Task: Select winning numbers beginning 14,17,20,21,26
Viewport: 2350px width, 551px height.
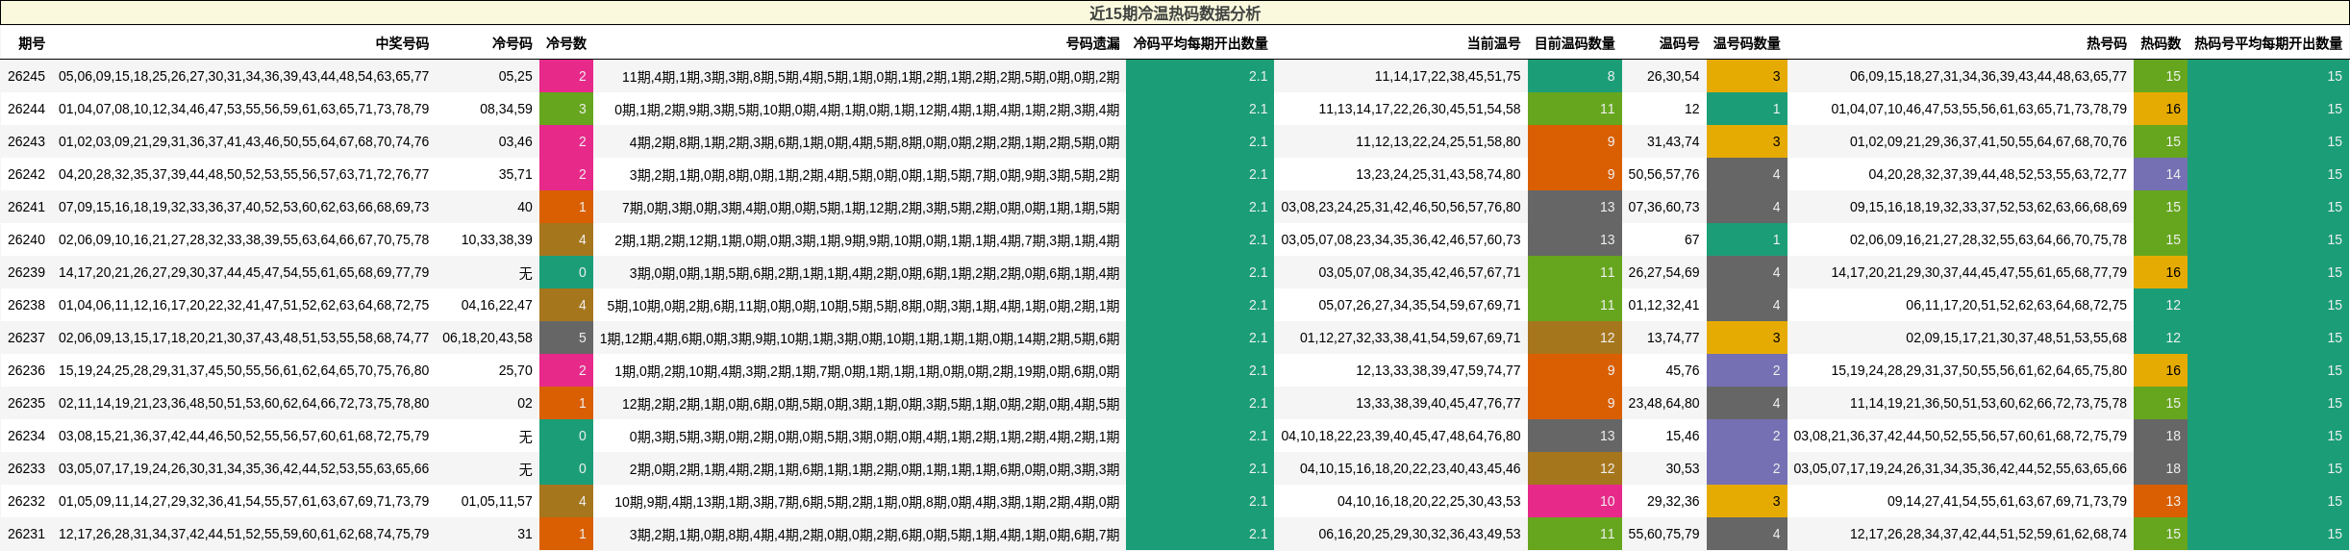Action: (x=244, y=272)
